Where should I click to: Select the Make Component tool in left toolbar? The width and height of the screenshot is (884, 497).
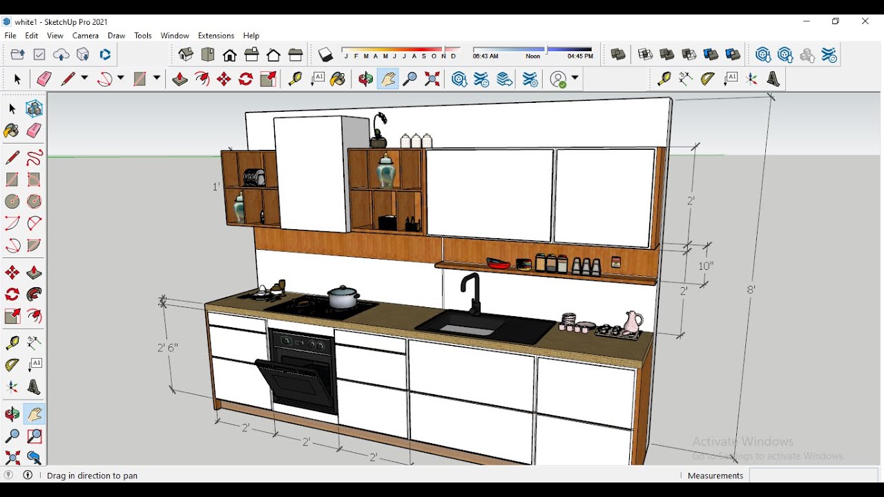(35, 108)
